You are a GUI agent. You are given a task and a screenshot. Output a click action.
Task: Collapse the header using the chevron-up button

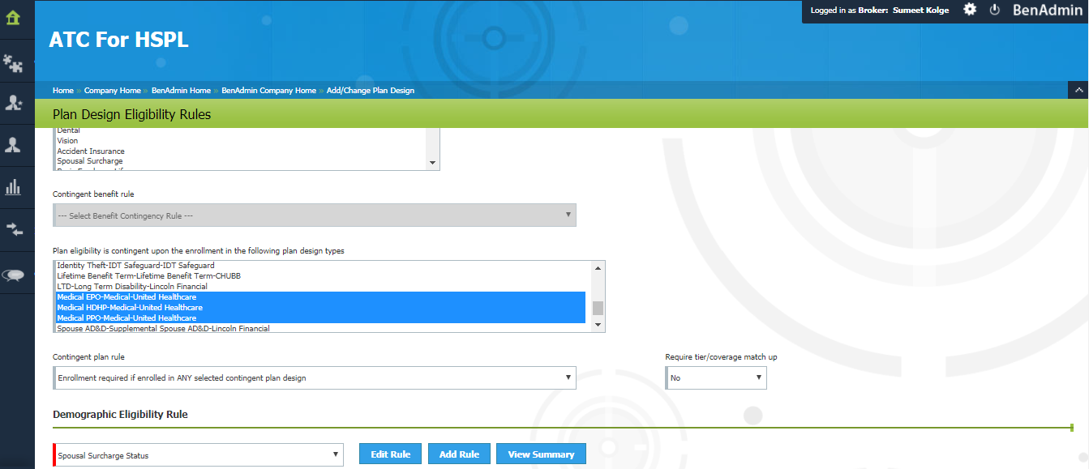[1078, 90]
